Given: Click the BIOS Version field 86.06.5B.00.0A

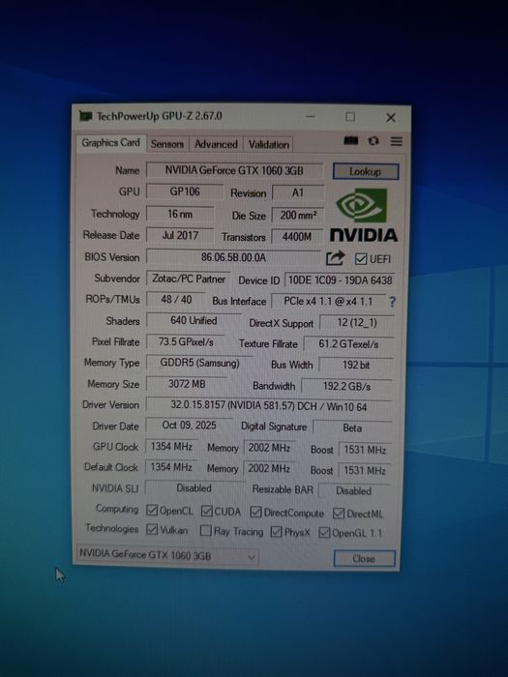Looking at the screenshot, I should [233, 258].
